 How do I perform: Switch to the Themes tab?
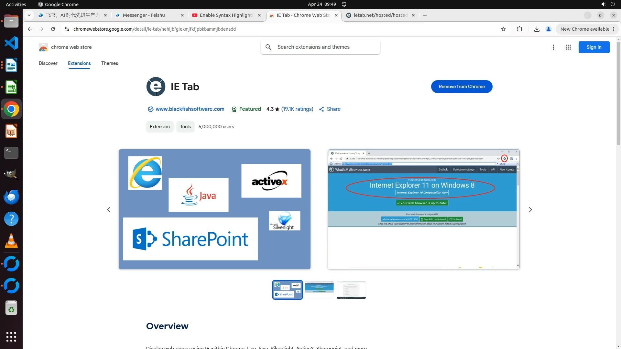coord(109,63)
